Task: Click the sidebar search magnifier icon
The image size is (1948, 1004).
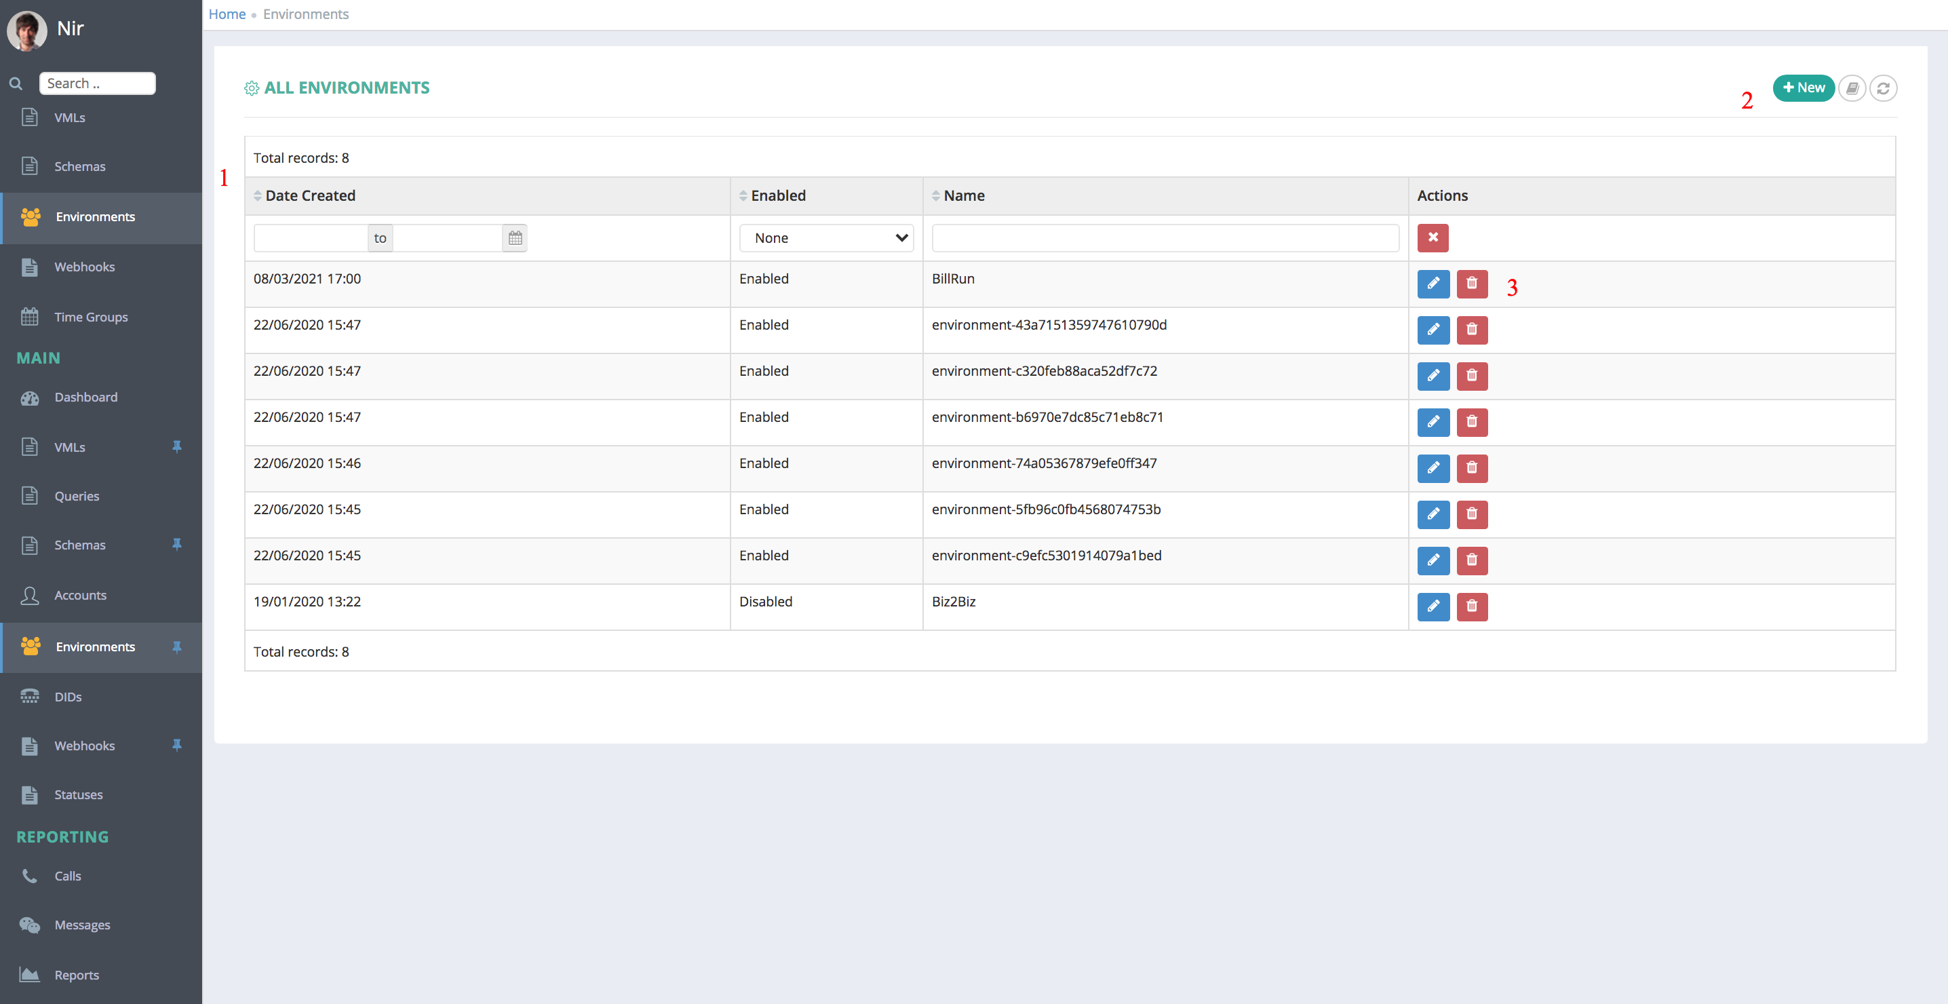Action: 16,83
